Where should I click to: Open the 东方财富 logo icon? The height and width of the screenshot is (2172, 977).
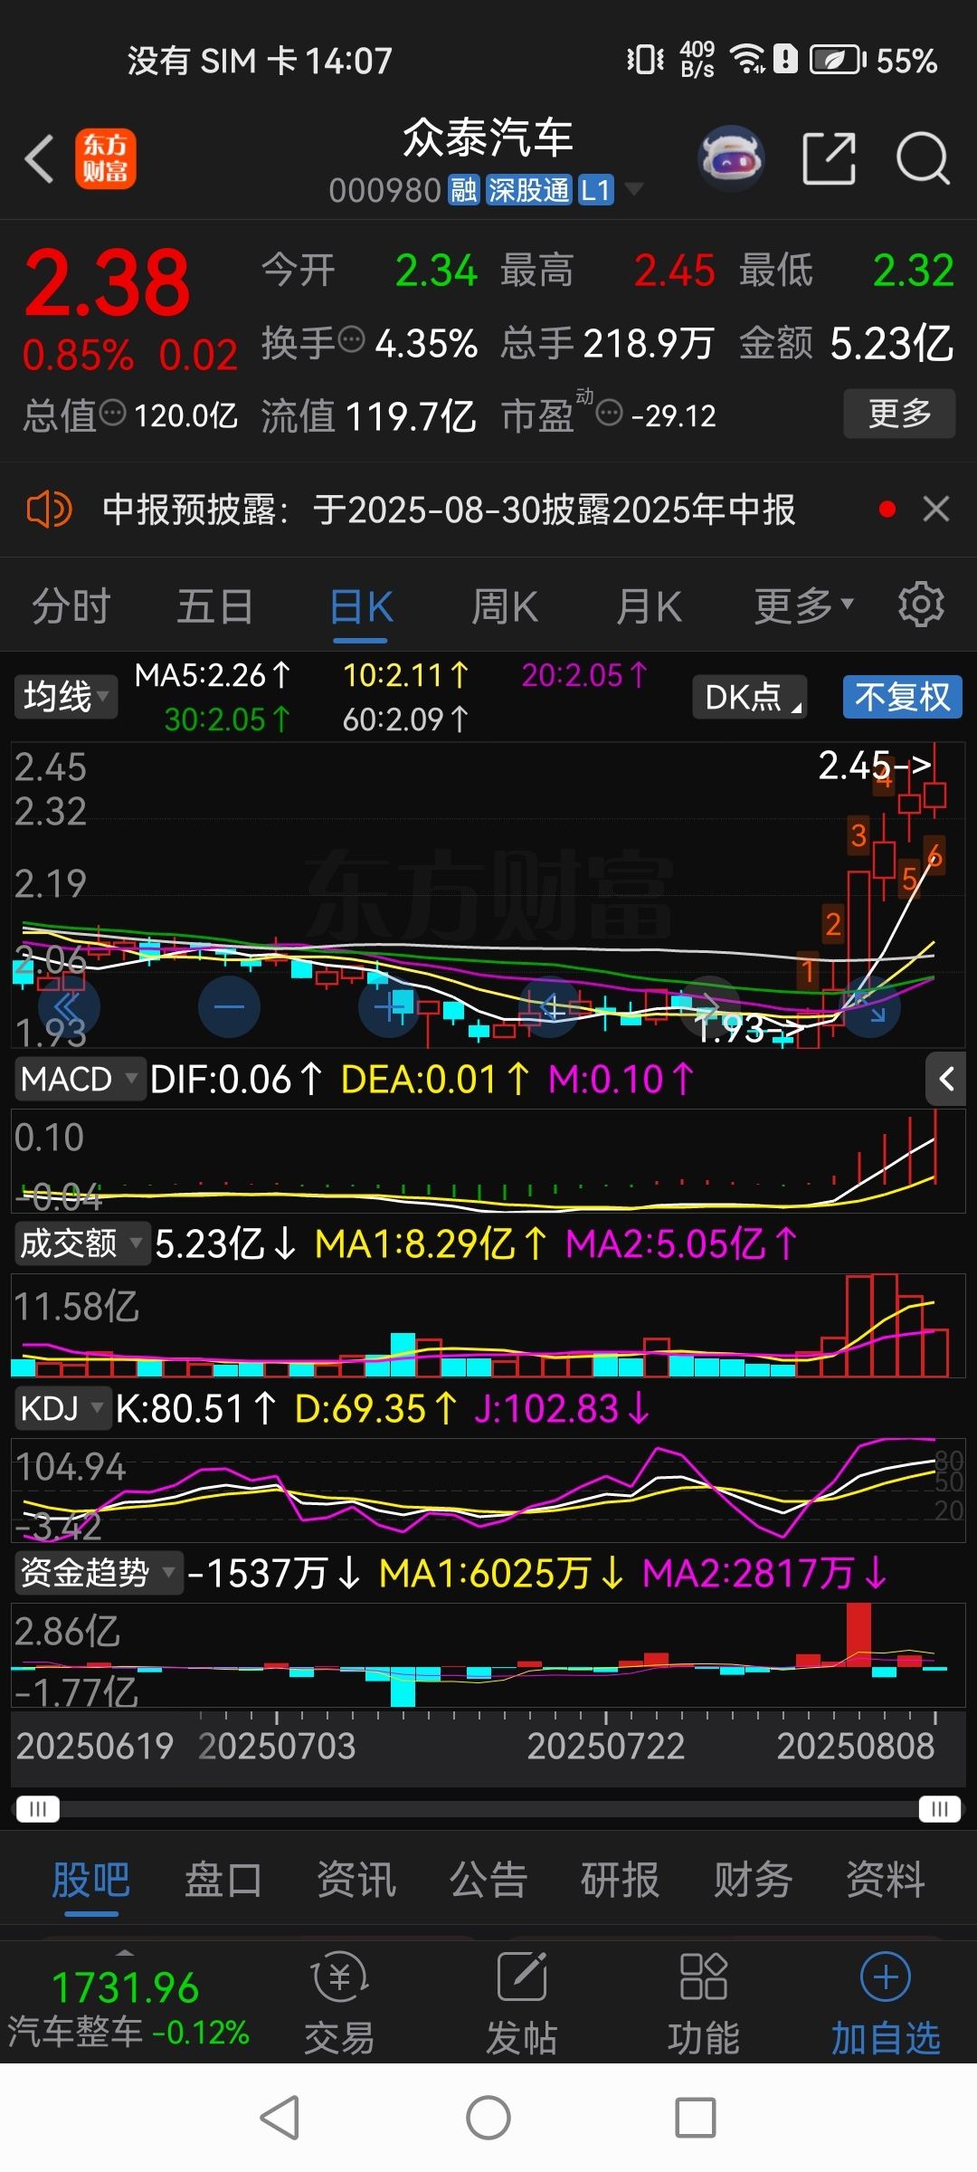(106, 158)
